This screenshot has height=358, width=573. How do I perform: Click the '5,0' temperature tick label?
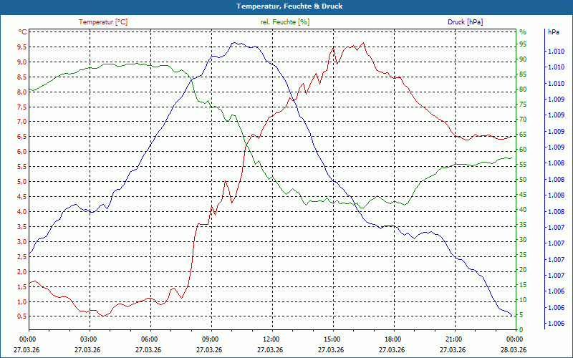pos(23,182)
